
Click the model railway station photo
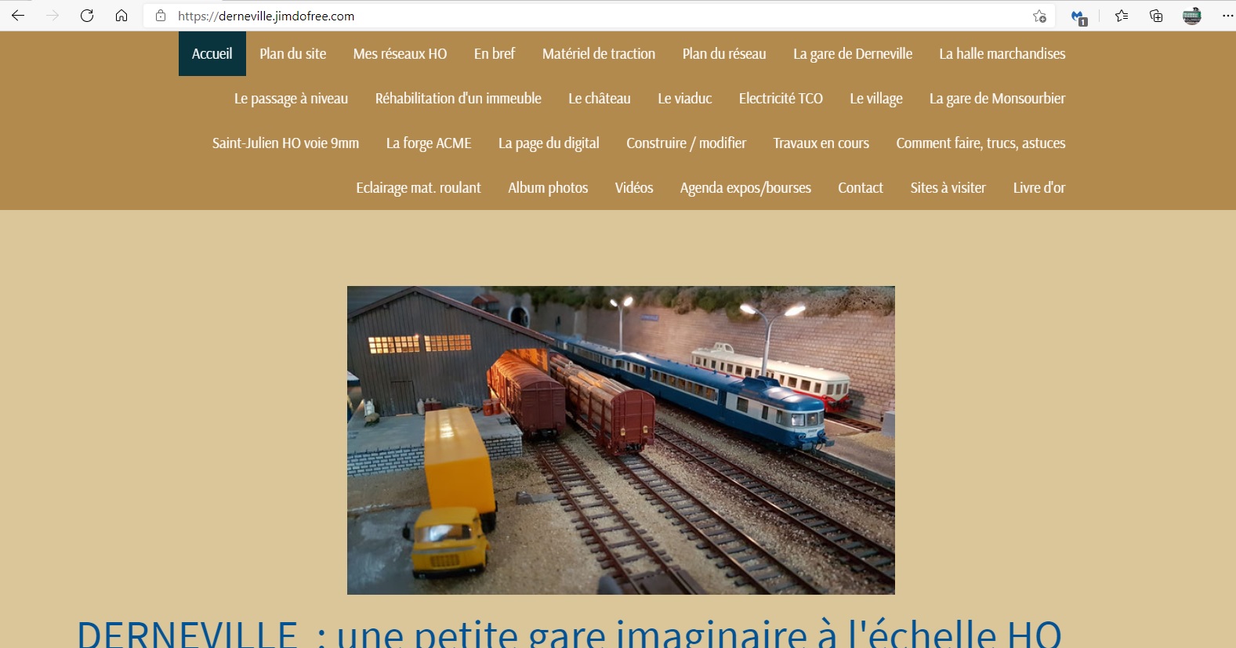[621, 440]
